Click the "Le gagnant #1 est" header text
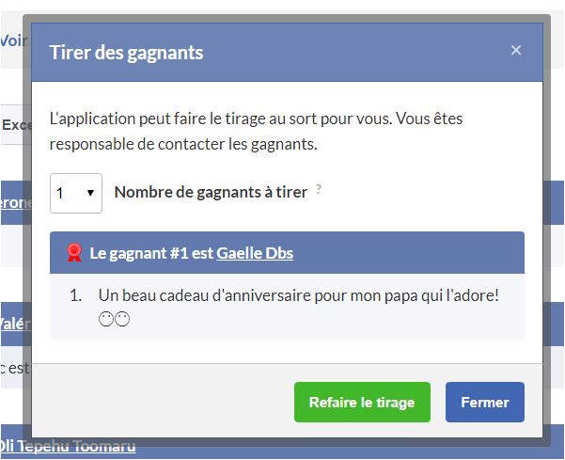This screenshot has height=460, width=565. (151, 253)
